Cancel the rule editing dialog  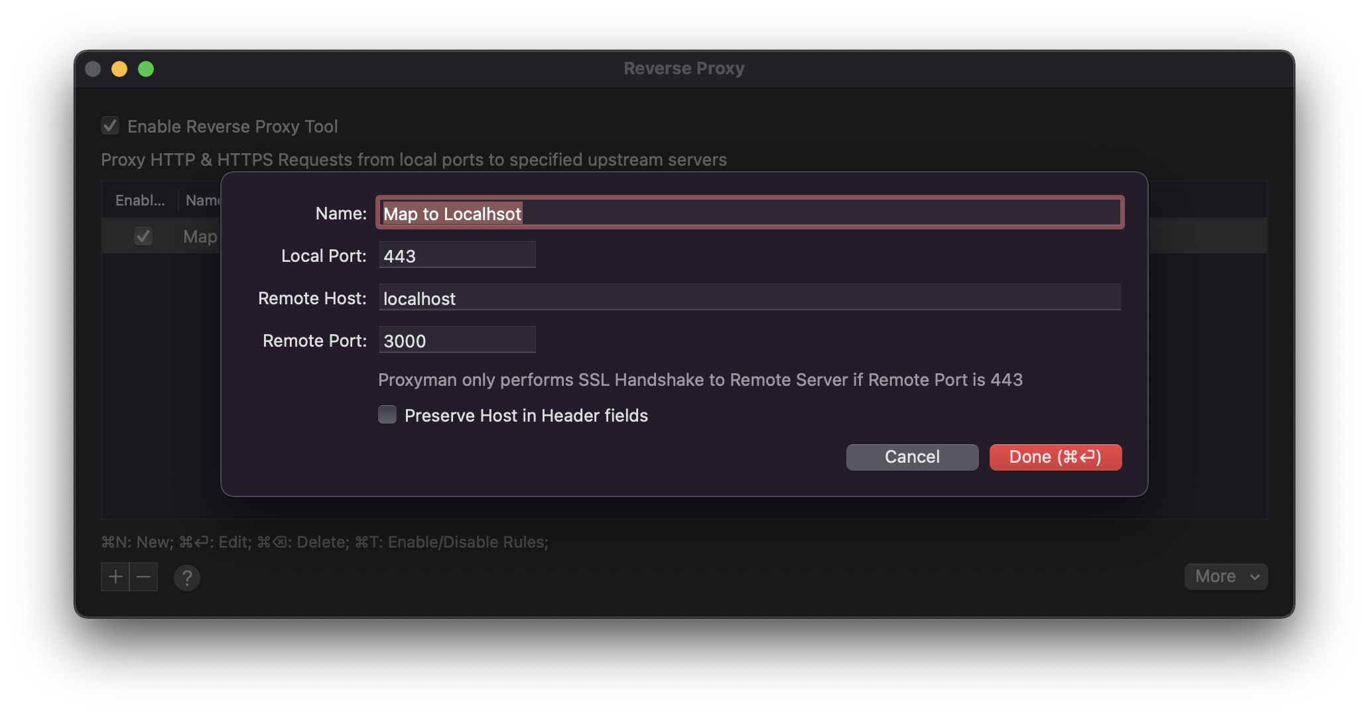pyautogui.click(x=912, y=457)
